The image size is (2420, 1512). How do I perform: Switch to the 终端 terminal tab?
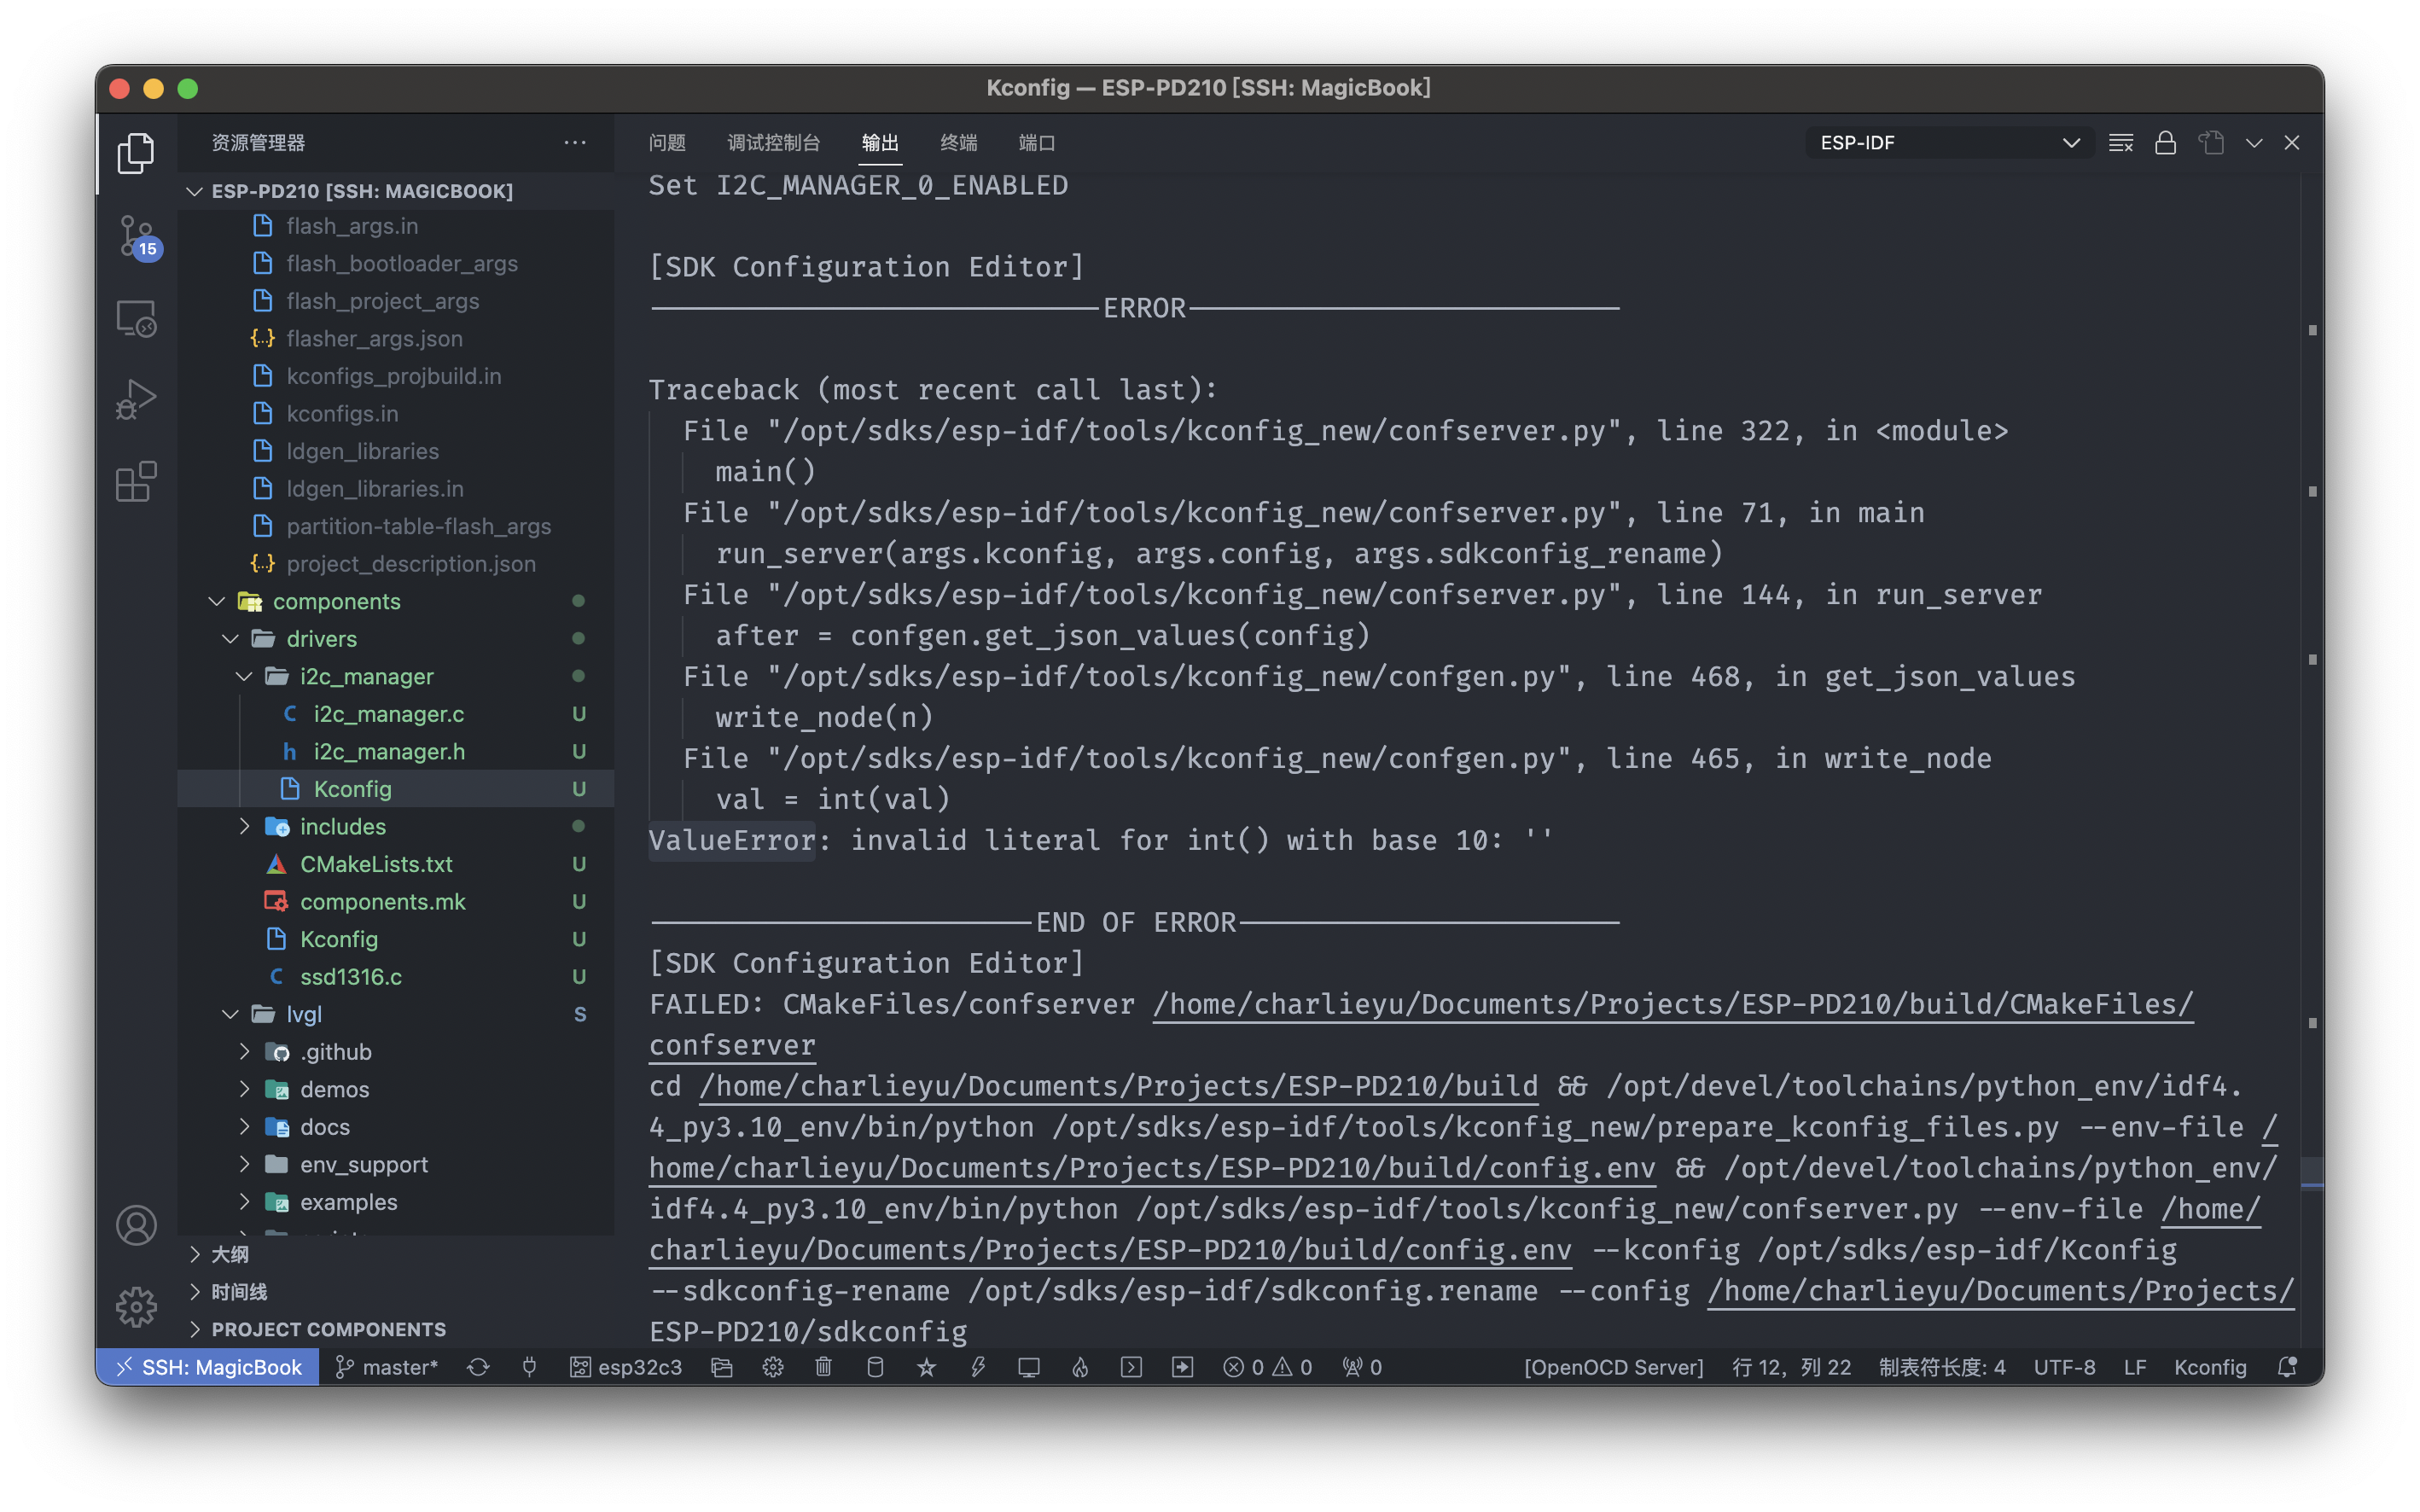click(x=957, y=143)
